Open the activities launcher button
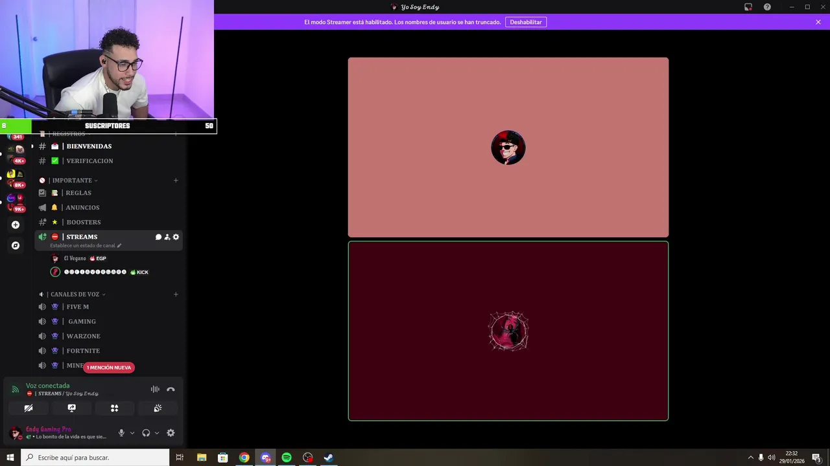The height and width of the screenshot is (466, 830). click(114, 408)
